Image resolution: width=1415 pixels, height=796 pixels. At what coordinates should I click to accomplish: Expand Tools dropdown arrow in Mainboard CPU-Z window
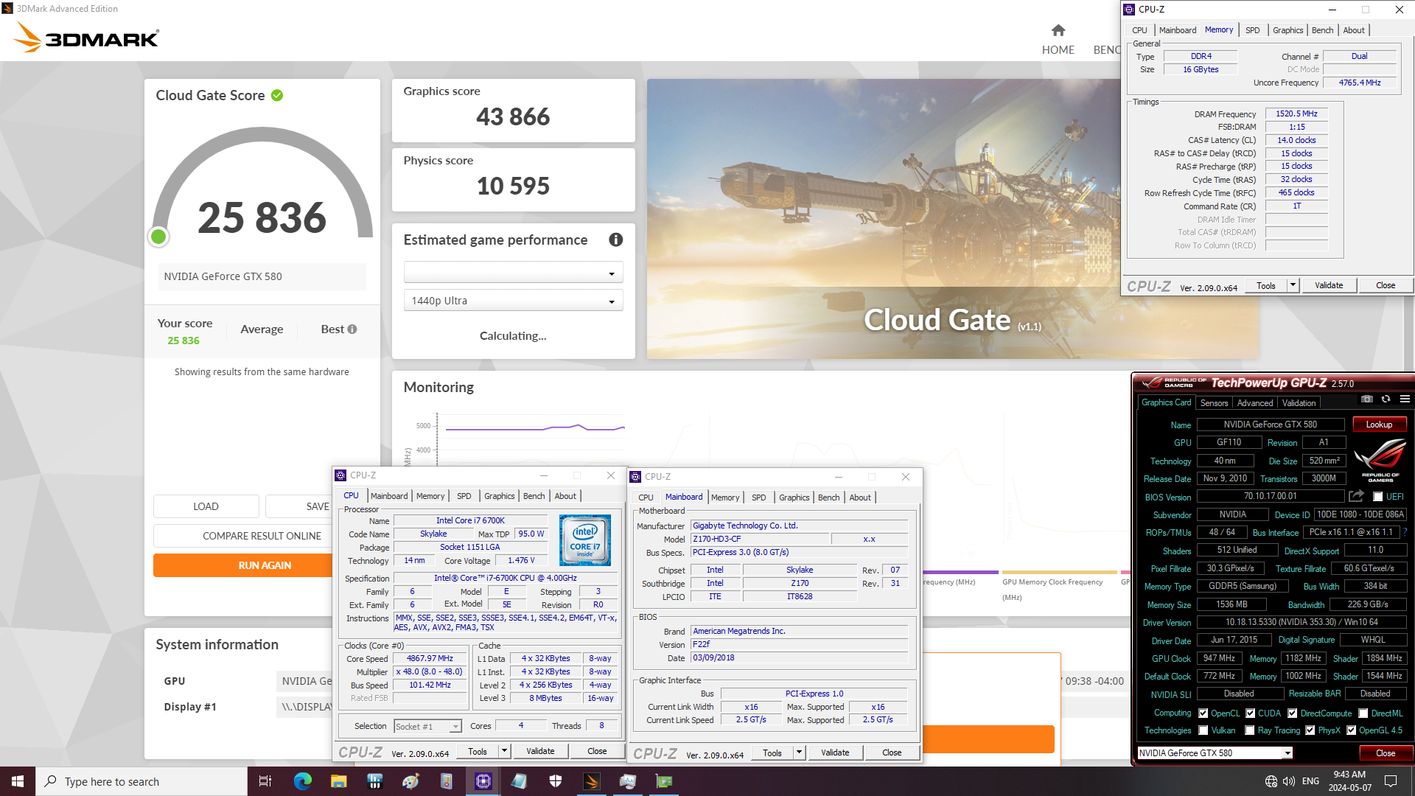tap(799, 753)
